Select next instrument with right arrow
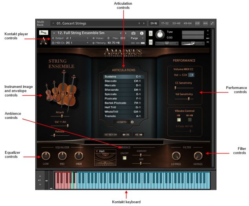 [126, 33]
